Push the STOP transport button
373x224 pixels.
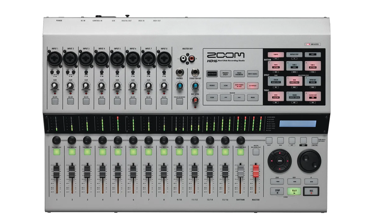pyautogui.click(x=277, y=191)
